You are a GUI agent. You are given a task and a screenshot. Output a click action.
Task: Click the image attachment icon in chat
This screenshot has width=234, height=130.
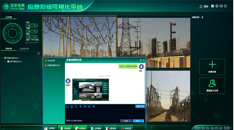[72, 106]
